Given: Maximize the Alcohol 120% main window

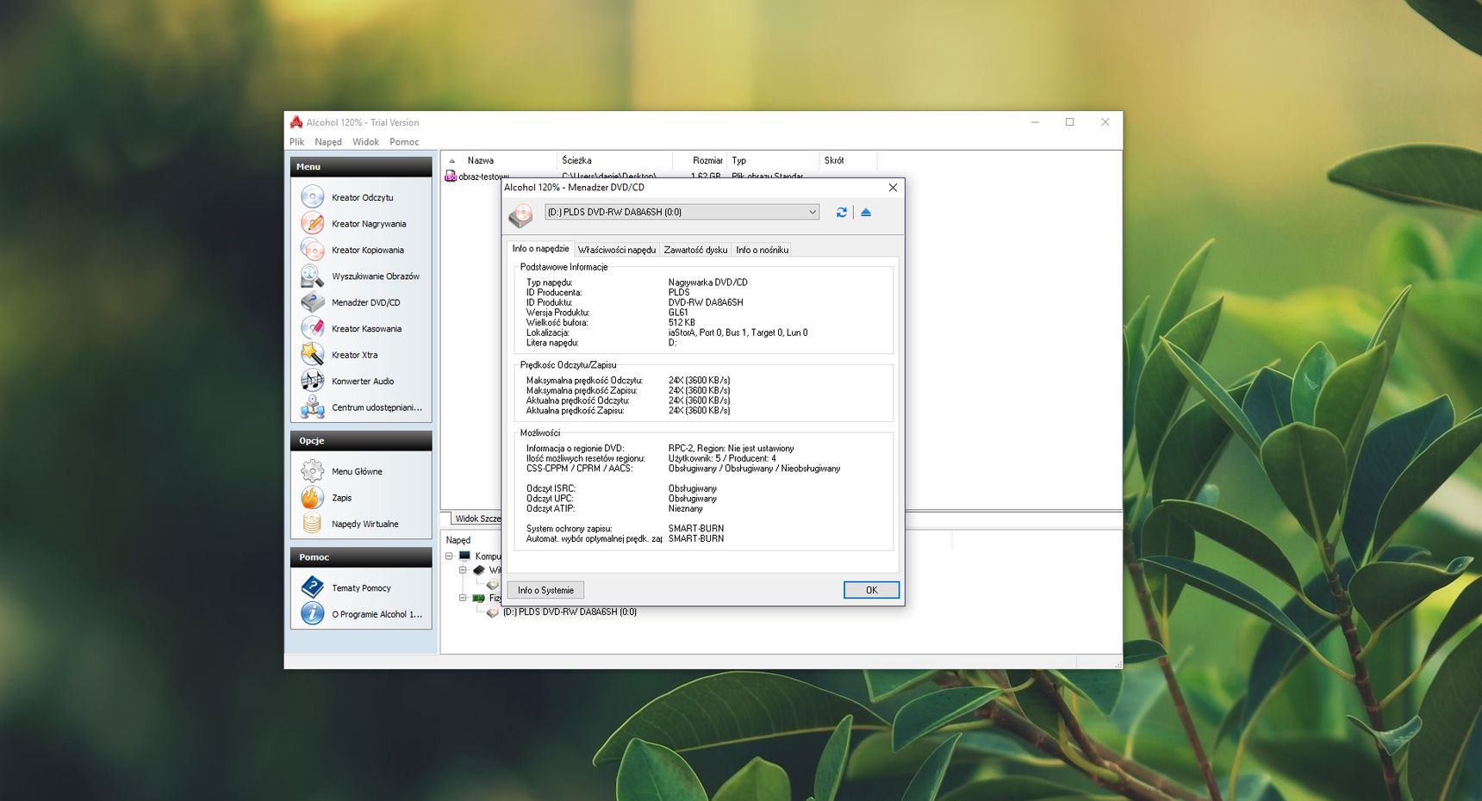Looking at the screenshot, I should [x=1069, y=122].
